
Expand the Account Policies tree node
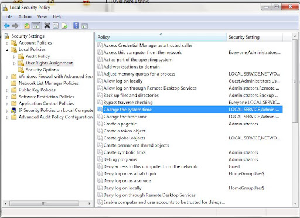[x=7, y=43]
